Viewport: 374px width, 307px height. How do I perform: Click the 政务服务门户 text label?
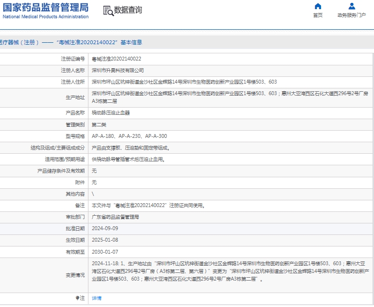click(351, 15)
